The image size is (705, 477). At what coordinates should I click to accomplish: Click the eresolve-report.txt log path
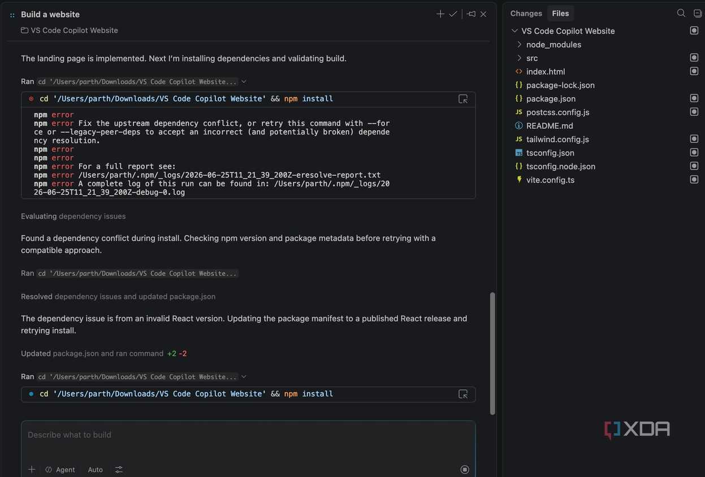click(x=230, y=175)
